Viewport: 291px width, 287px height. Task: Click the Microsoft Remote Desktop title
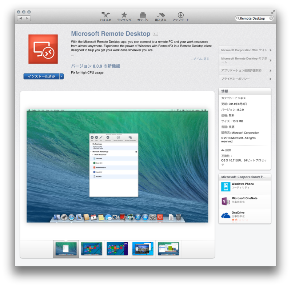(x=111, y=33)
